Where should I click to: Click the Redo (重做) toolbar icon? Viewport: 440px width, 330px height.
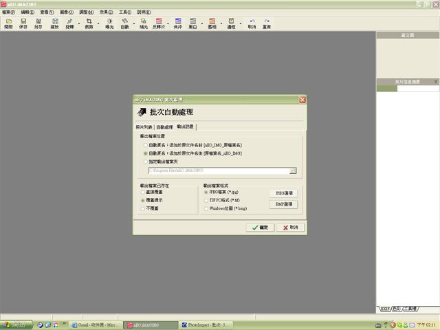[267, 23]
